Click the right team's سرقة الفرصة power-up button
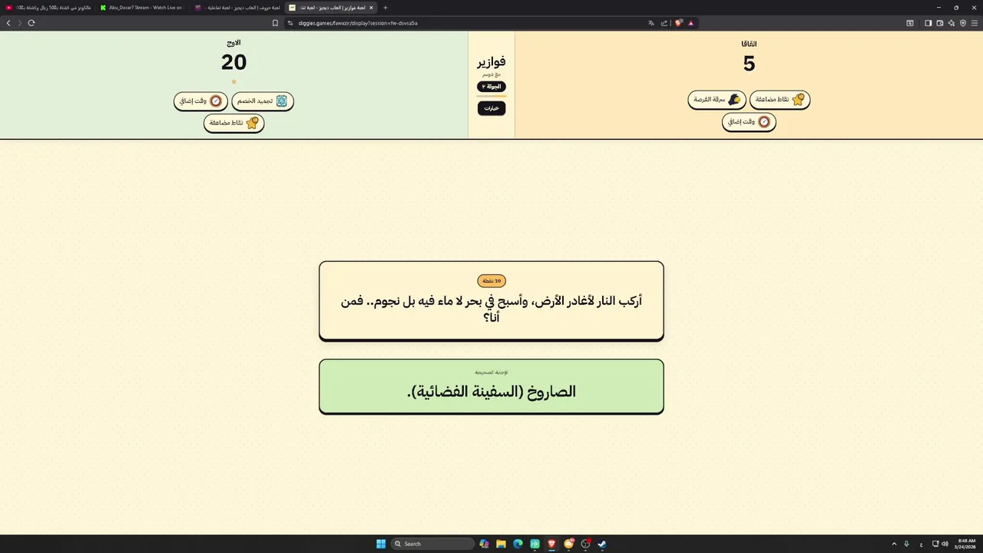The image size is (983, 553). tap(717, 100)
